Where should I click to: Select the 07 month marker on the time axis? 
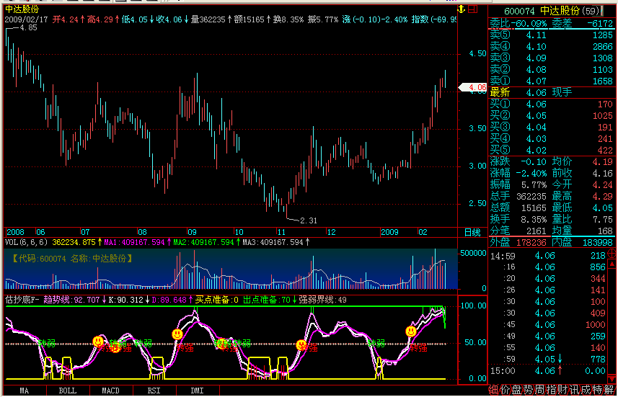pyautogui.click(x=86, y=232)
